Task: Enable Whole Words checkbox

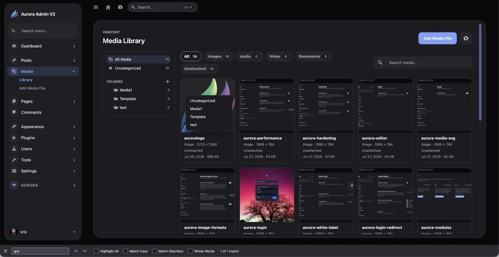Action: coord(190,251)
